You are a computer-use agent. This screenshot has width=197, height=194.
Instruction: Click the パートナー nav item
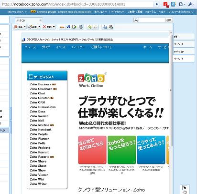78,47
